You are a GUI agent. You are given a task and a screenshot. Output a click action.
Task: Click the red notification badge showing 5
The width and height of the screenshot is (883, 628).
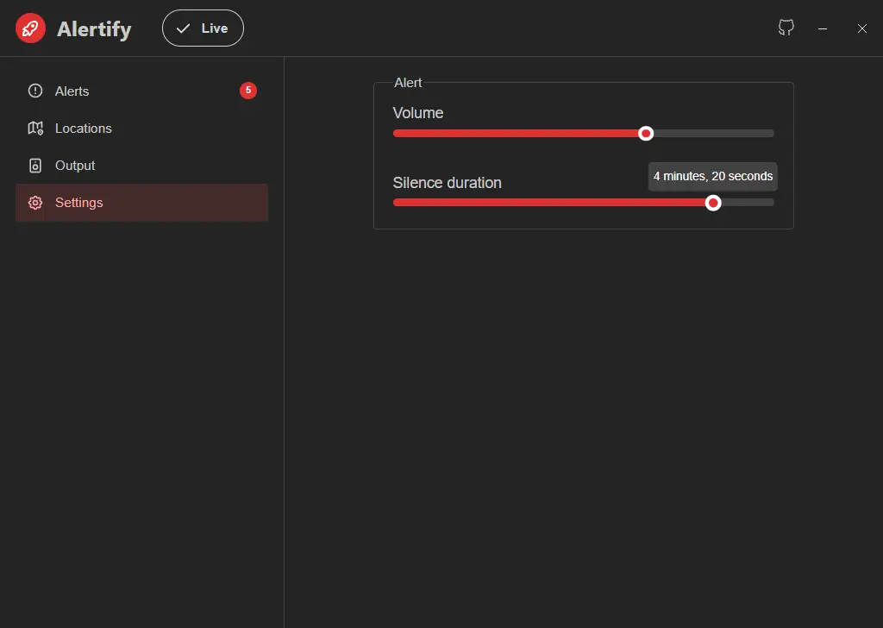point(248,91)
